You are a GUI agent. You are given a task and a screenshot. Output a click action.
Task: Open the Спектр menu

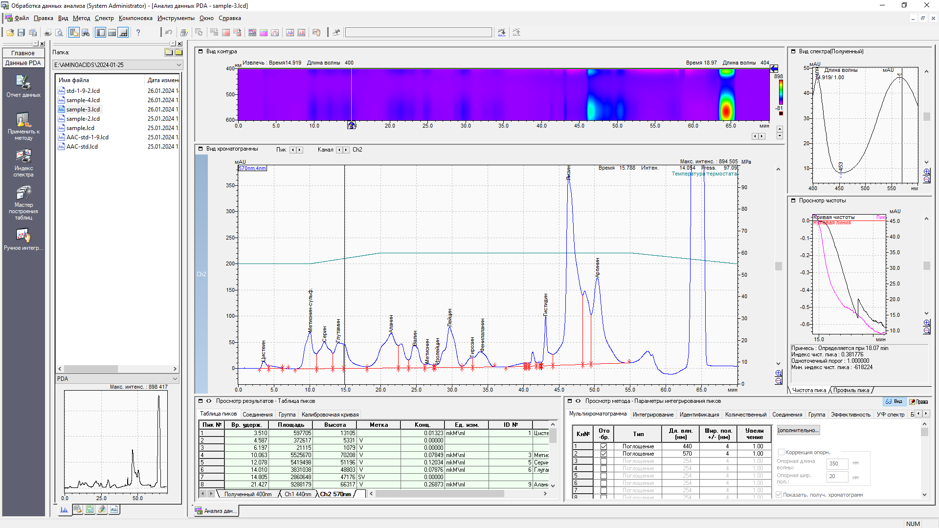(x=104, y=18)
